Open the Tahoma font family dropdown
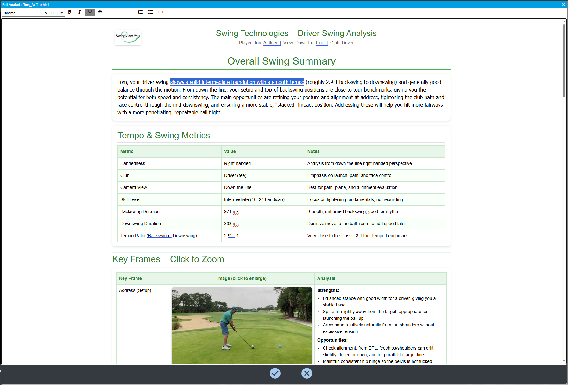This screenshot has width=568, height=385. 25,13
